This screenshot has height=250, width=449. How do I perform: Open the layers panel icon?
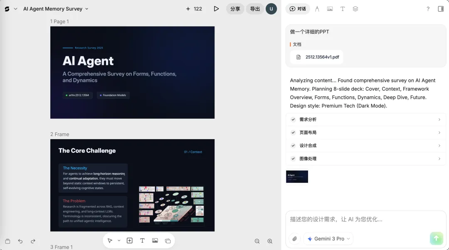(x=355, y=9)
